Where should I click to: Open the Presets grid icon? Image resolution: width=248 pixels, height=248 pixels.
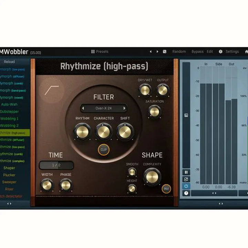coord(93,52)
